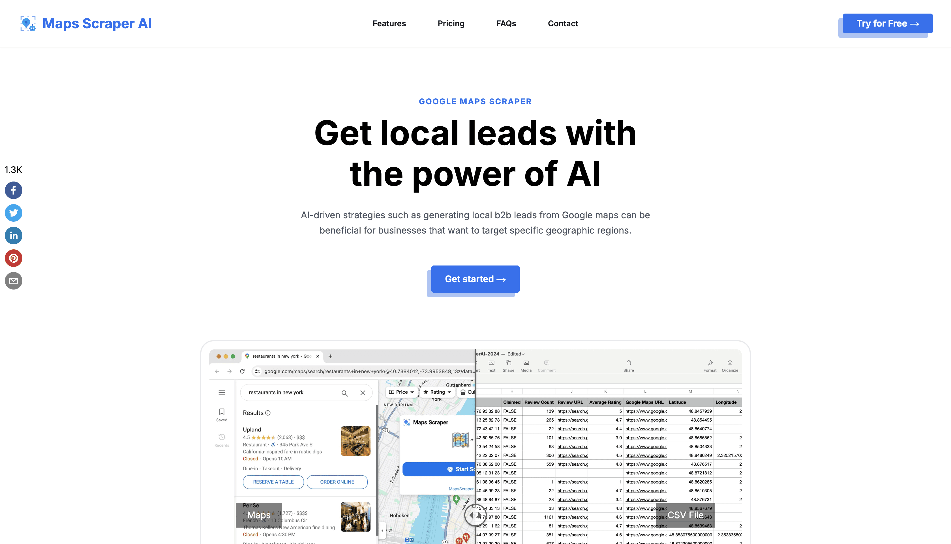Click the Upland restaurant photo thumbnail
The image size is (951, 544).
point(356,441)
